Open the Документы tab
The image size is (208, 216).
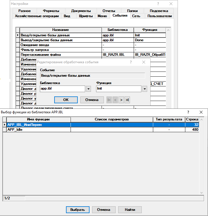pos(81,11)
